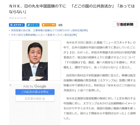This screenshot has height=125, width=140.
Task: Click the arrow bullet before the 深夜営業 link
Action: coord(9,30)
